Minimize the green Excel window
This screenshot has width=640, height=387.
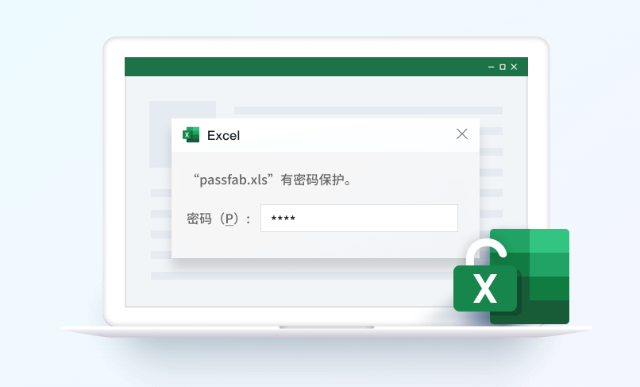pyautogui.click(x=491, y=67)
